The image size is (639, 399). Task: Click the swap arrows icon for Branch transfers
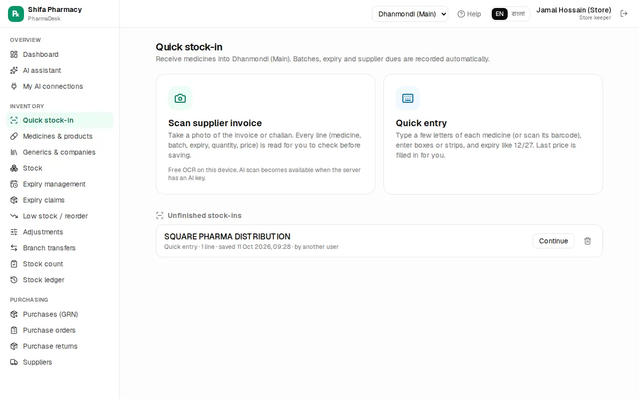point(14,248)
